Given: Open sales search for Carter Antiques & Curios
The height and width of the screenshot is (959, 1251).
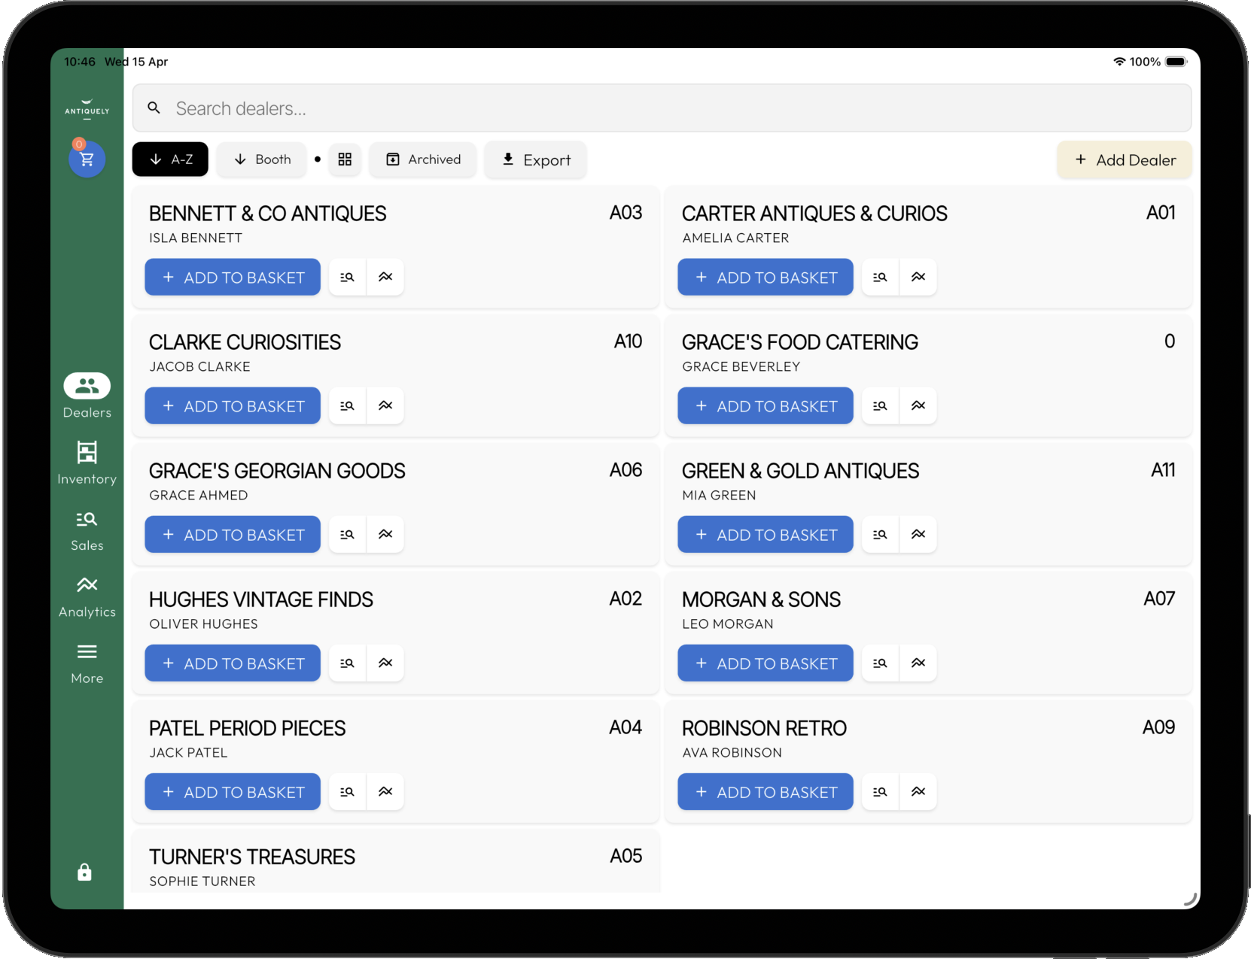Looking at the screenshot, I should (x=881, y=277).
